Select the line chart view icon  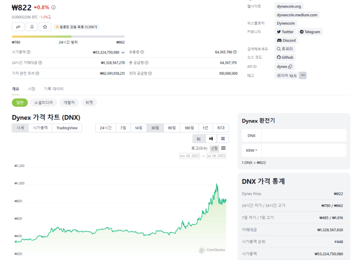click(199, 139)
